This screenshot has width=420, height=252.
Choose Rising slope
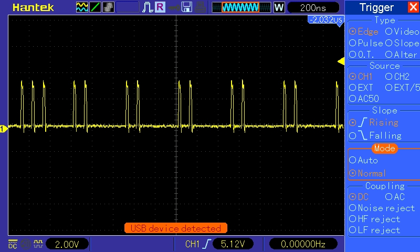(374, 122)
